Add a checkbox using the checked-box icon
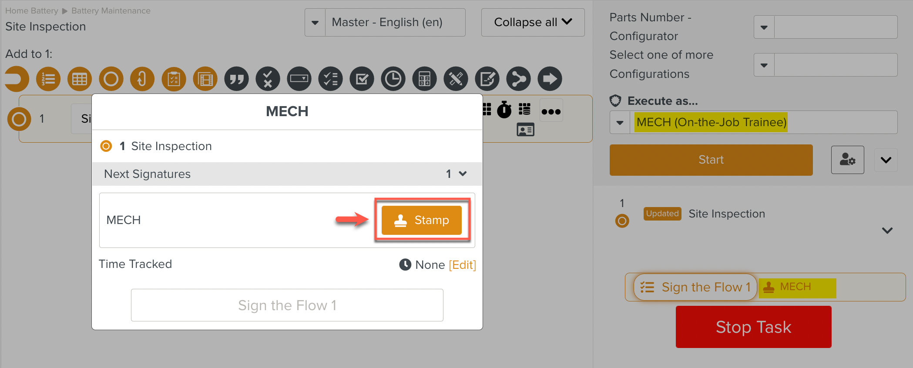Viewport: 913px width, 368px height. coord(362,79)
